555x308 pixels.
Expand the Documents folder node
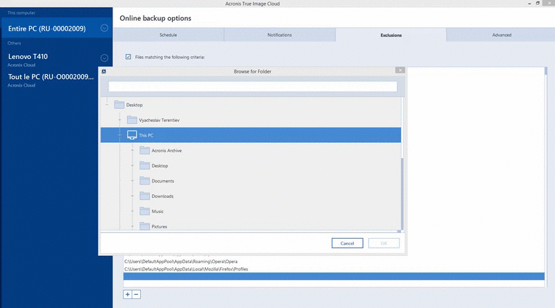[x=133, y=181]
